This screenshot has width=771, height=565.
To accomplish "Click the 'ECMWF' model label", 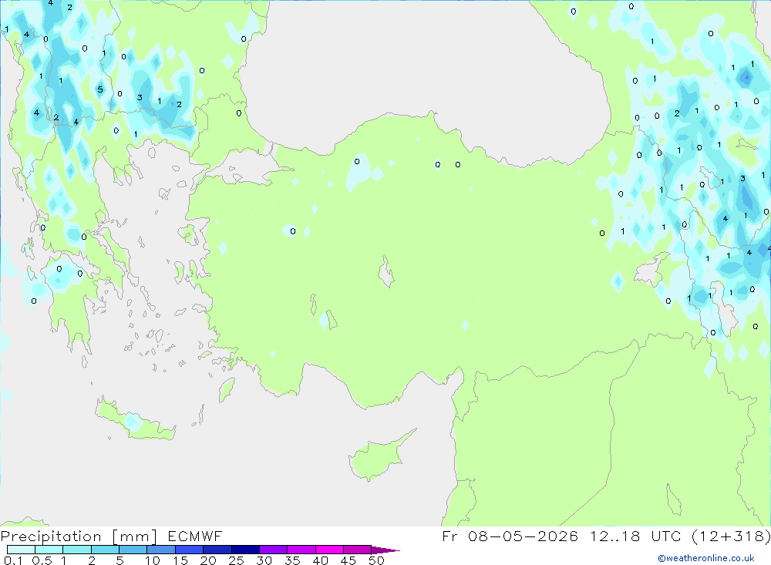I will pyautogui.click(x=195, y=536).
